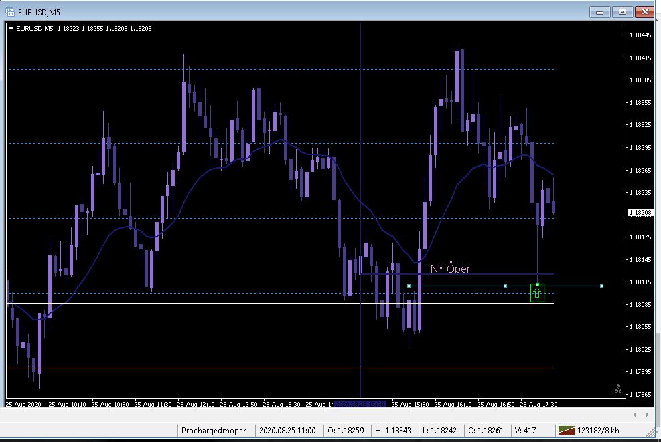Click the H: 1.18343 high price

pyautogui.click(x=393, y=430)
